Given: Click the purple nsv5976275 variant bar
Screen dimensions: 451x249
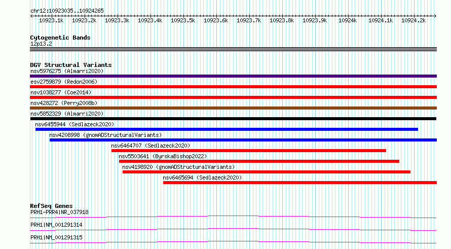Looking at the screenshot, I should [x=233, y=76].
